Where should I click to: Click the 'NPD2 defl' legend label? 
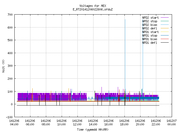click(x=150, y=28)
